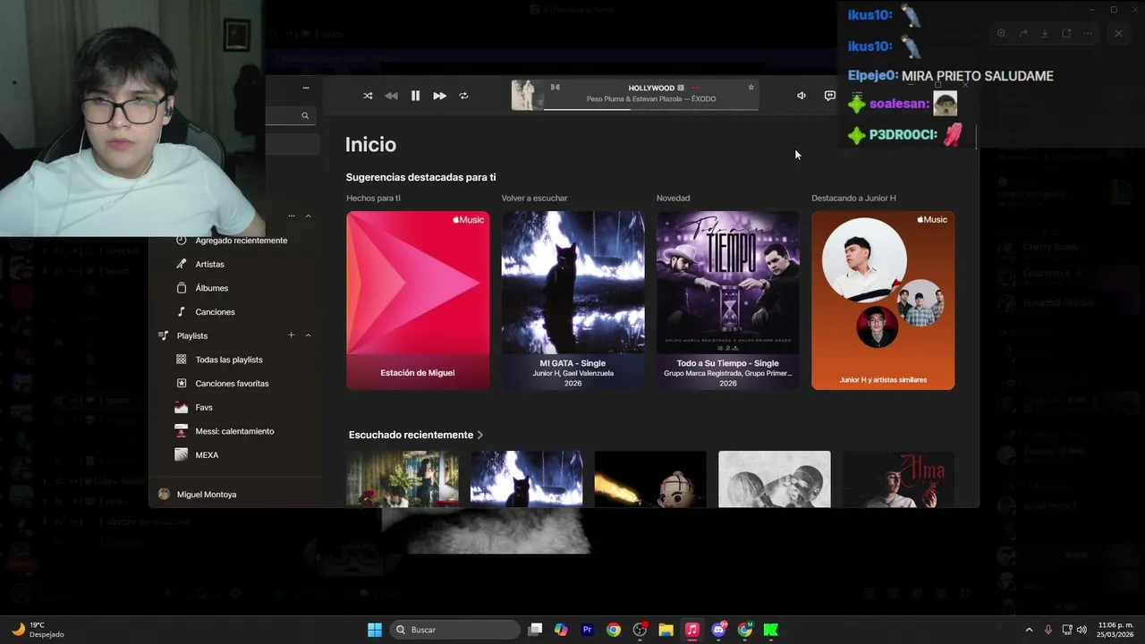
Task: Open the more options dots beside HOLLYWOOD
Action: [695, 88]
